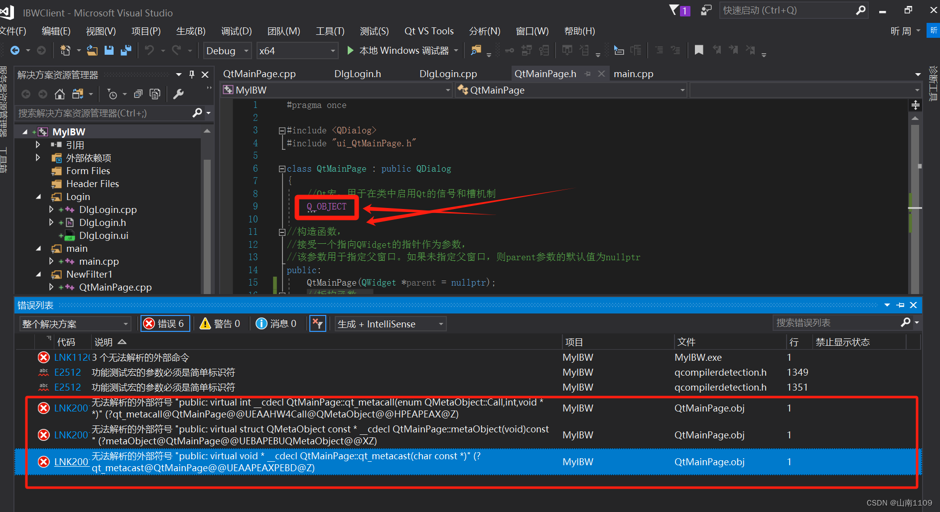This screenshot has height=512, width=940.
Task: Select the Header Files folder
Action: click(x=93, y=184)
